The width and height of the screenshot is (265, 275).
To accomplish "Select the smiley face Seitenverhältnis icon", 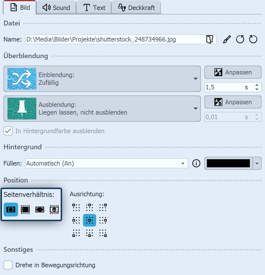I will [x=54, y=209].
